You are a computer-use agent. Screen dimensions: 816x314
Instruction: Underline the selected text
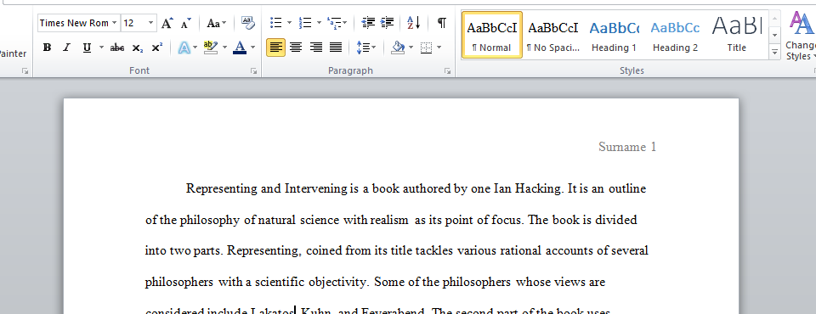(x=87, y=48)
